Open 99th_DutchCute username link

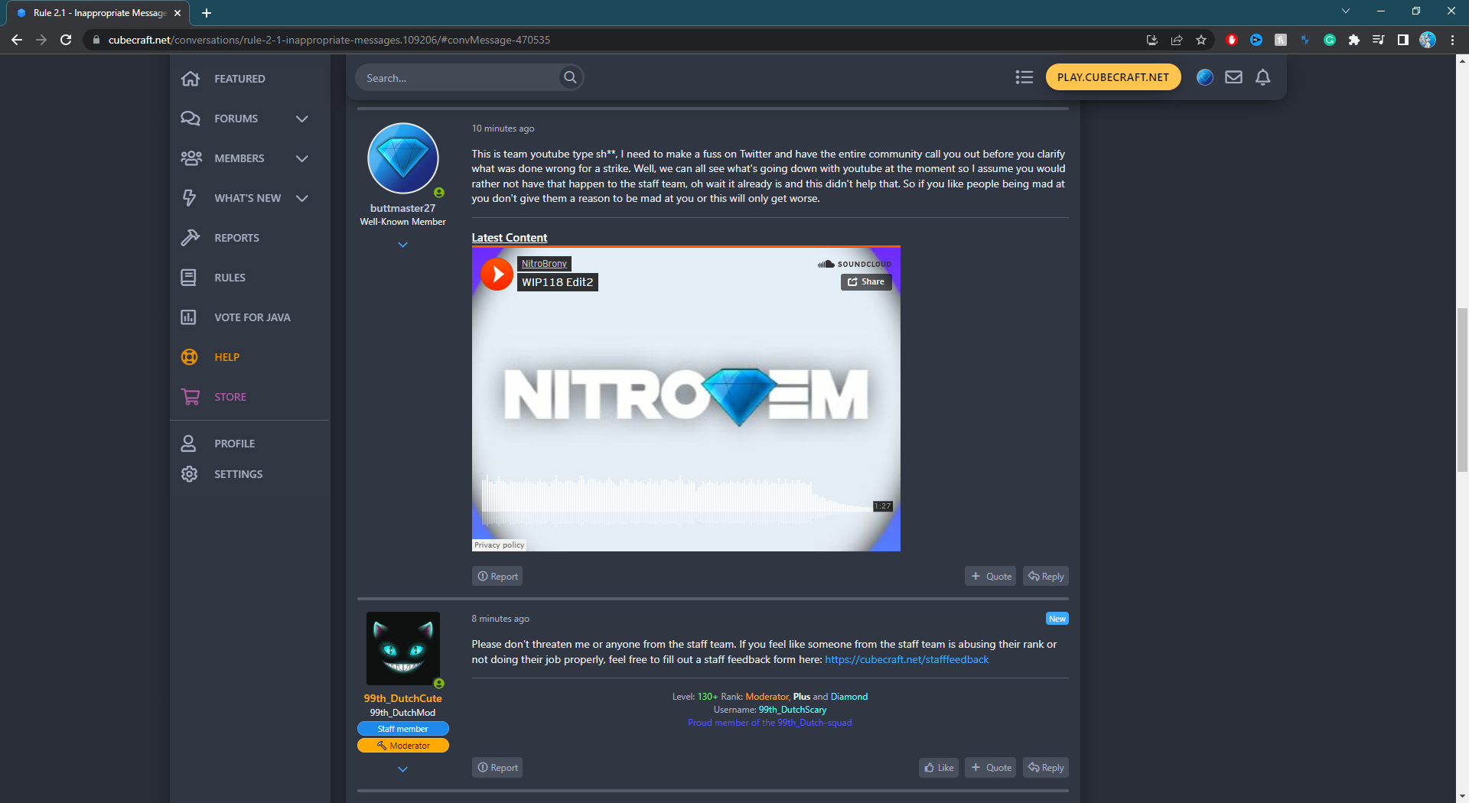pyautogui.click(x=402, y=698)
